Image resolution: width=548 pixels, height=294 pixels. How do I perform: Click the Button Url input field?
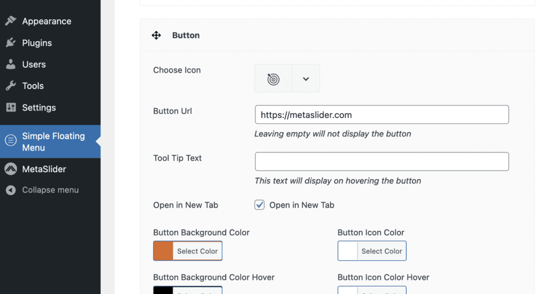(x=382, y=115)
